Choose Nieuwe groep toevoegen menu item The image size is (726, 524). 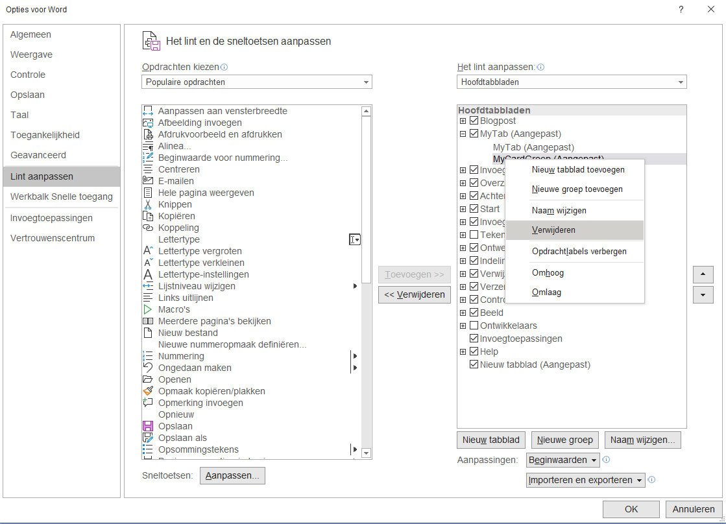pos(575,189)
